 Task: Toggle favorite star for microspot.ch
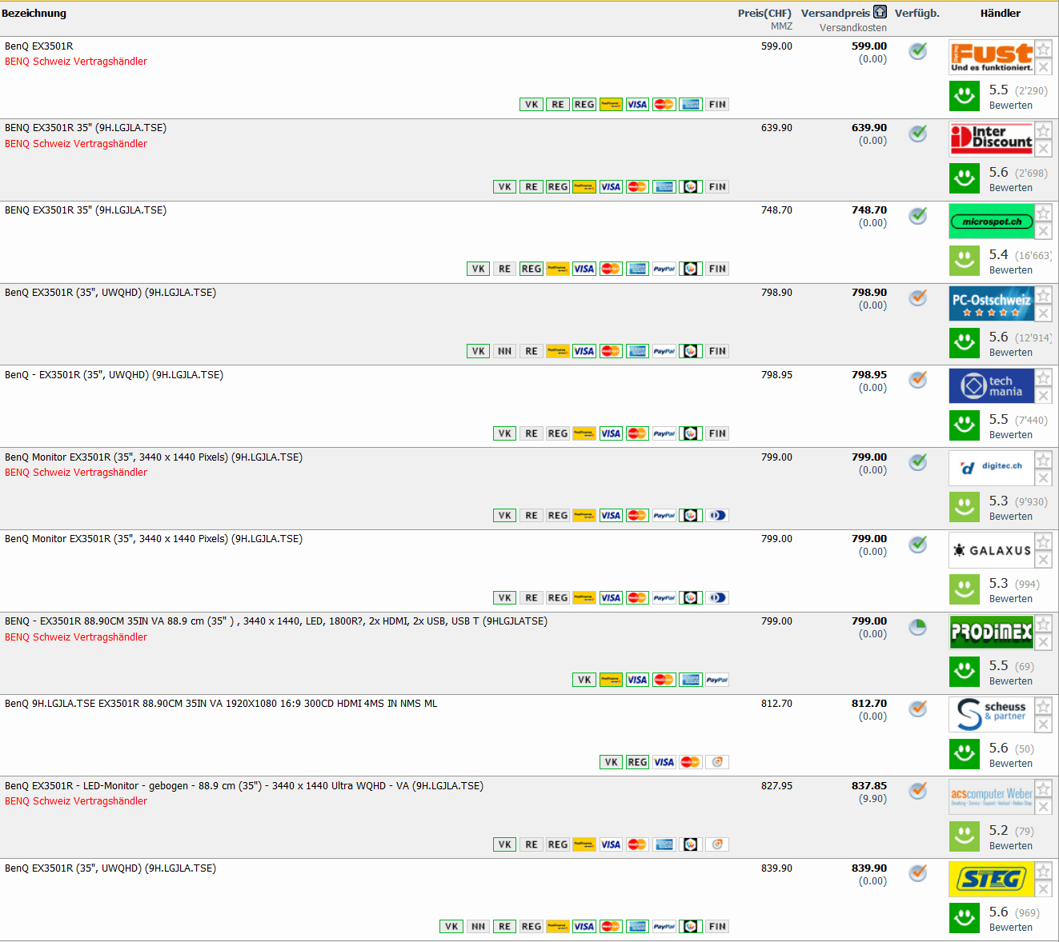[x=1044, y=213]
